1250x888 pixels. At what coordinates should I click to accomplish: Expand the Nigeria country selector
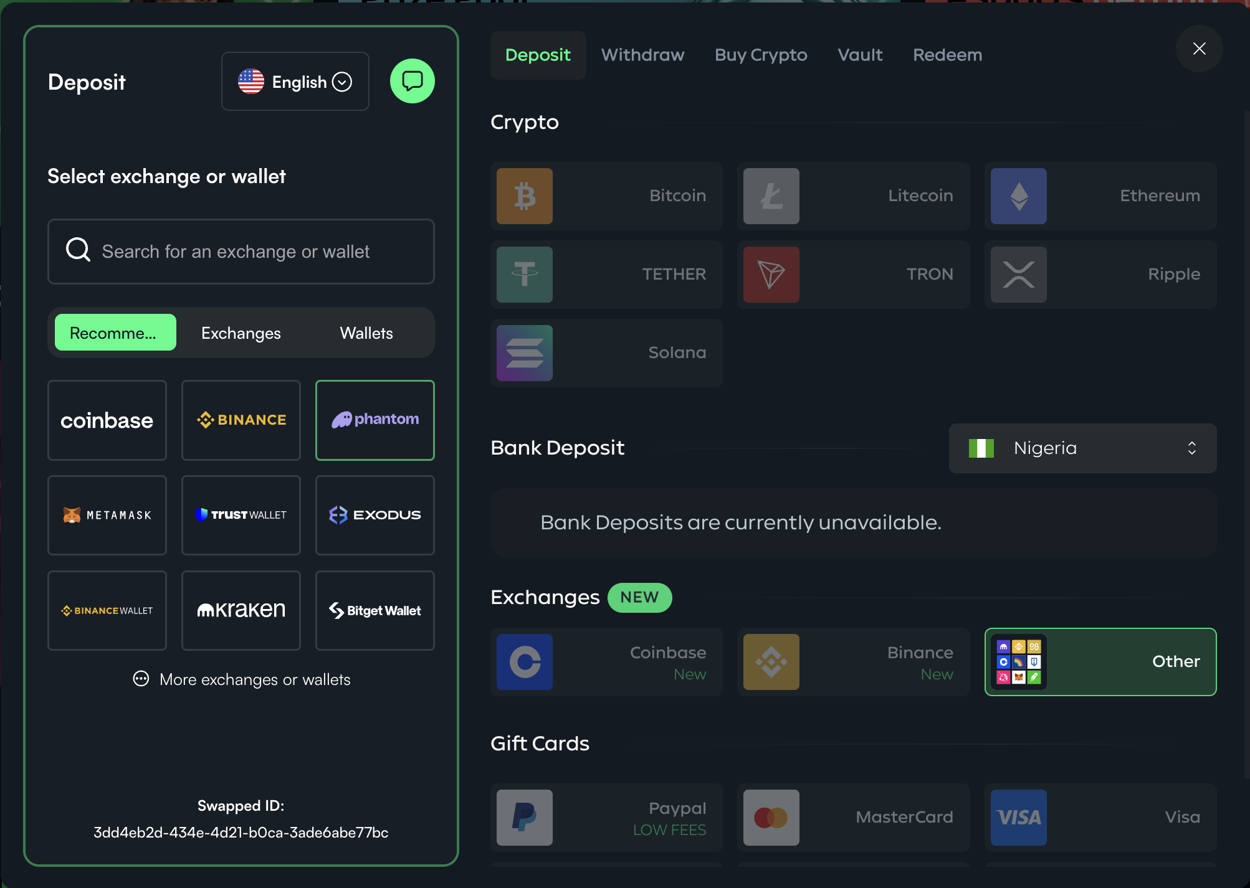(x=1082, y=448)
